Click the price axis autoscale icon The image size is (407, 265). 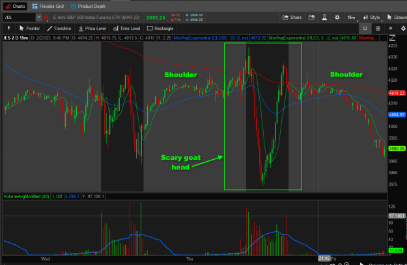tap(392, 38)
